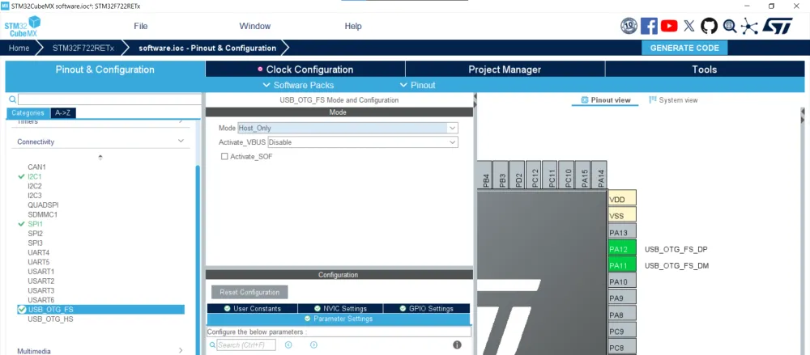
Task: Click the search icon in Parameter Settings
Action: [x=212, y=344]
